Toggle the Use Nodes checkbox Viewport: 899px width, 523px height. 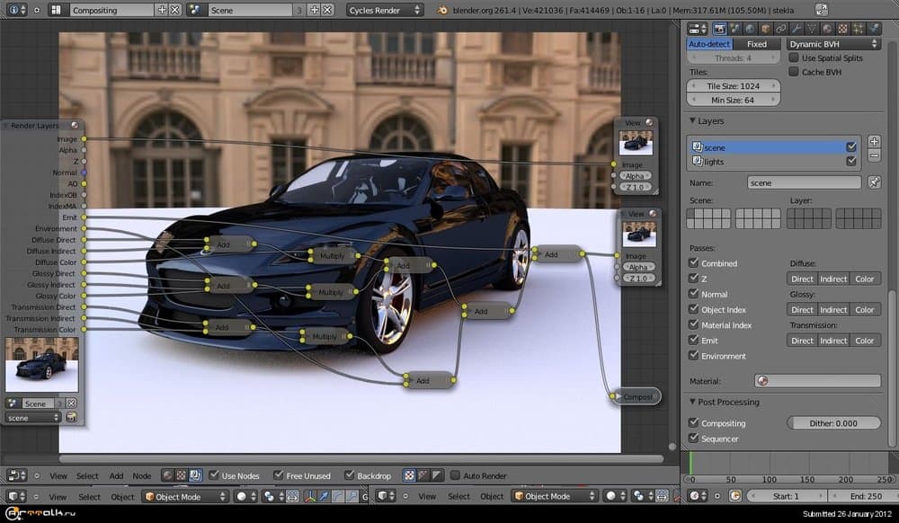pyautogui.click(x=214, y=474)
